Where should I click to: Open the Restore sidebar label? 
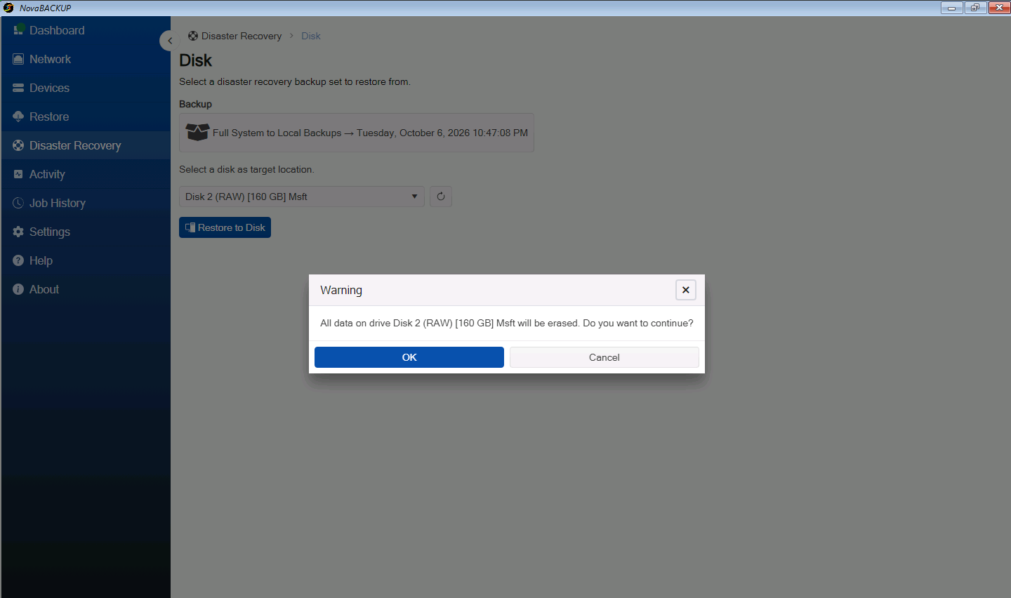[x=49, y=117]
